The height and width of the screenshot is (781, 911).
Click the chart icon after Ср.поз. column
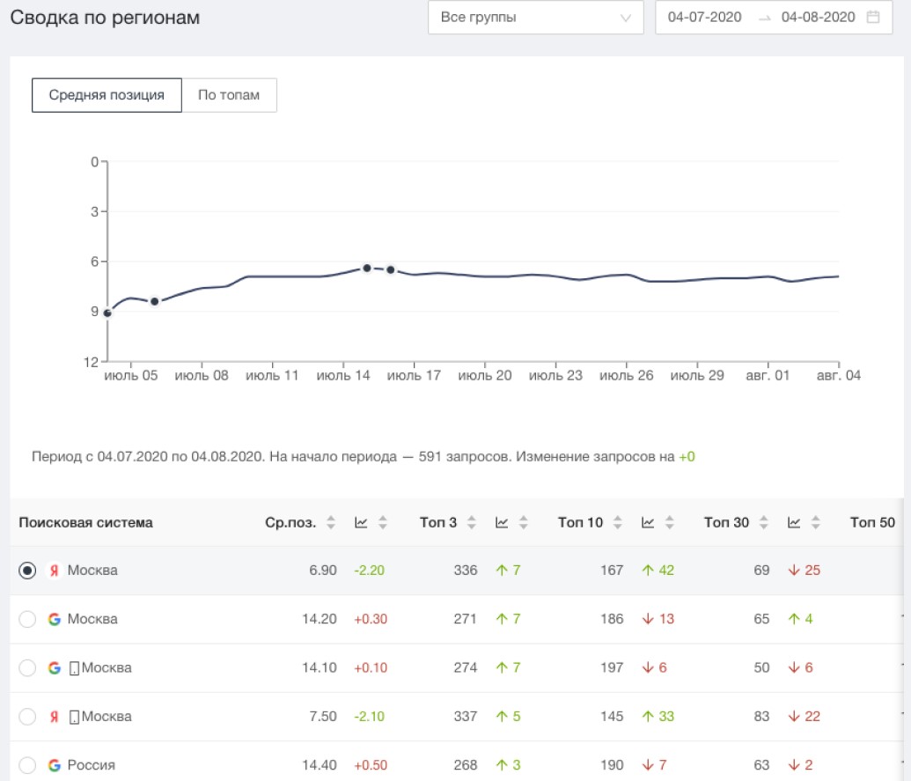[x=361, y=522]
